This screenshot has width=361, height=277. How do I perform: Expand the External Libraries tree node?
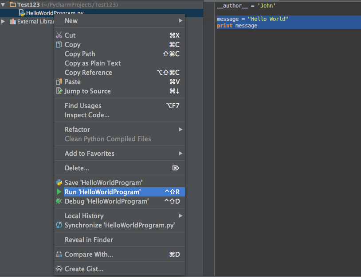click(x=4, y=21)
